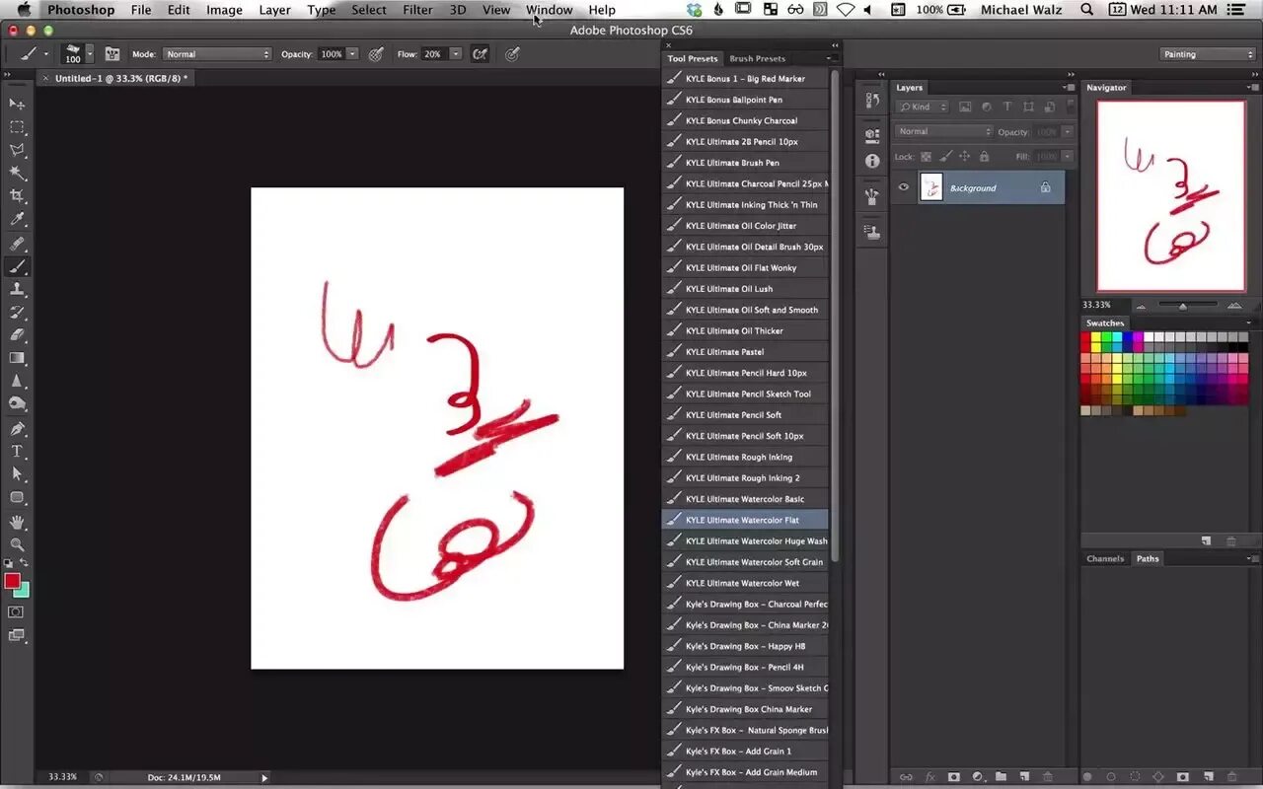Select the Move tool
The image size is (1263, 789).
(17, 104)
